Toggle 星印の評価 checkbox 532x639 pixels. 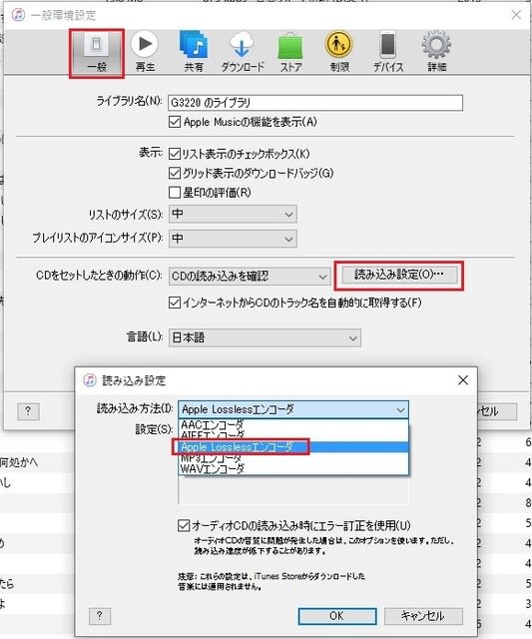175,193
